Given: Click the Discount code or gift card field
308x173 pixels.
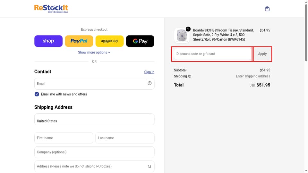Looking at the screenshot, I should click(213, 54).
